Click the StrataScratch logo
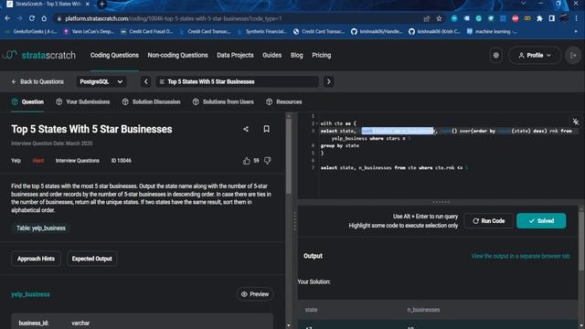The width and height of the screenshot is (585, 329). pos(39,55)
